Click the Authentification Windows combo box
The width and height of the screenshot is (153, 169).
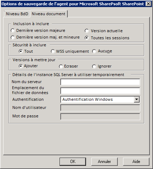pos(100,99)
